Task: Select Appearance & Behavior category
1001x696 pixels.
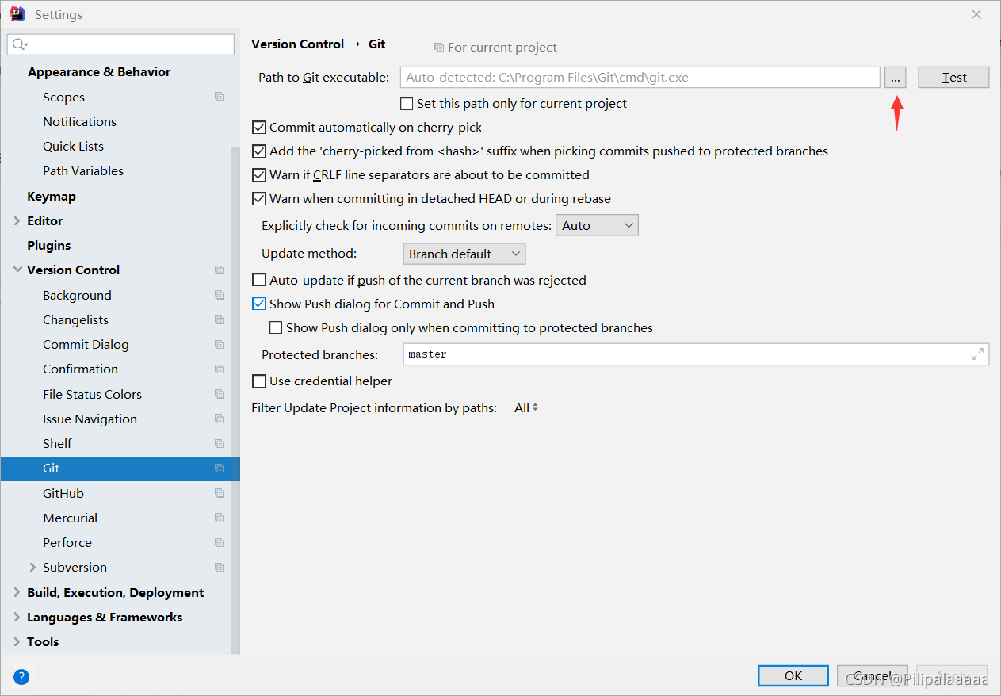Action: [x=99, y=71]
